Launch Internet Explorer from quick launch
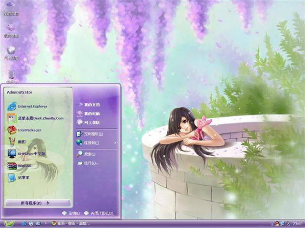305x228 pixels. (x=24, y=224)
